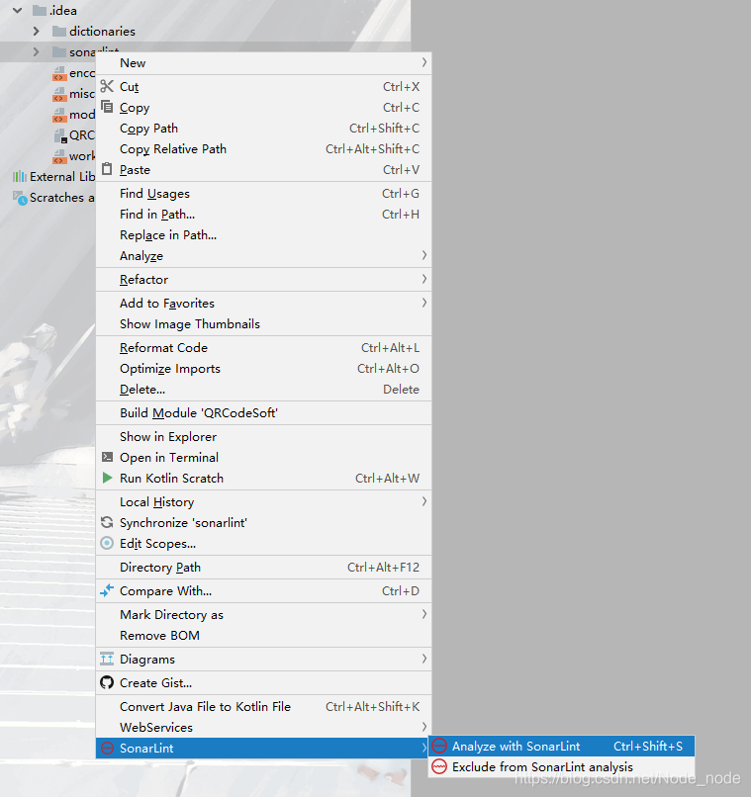This screenshot has width=751, height=797.
Task: Open the Refactor submenu arrow
Action: (x=423, y=279)
